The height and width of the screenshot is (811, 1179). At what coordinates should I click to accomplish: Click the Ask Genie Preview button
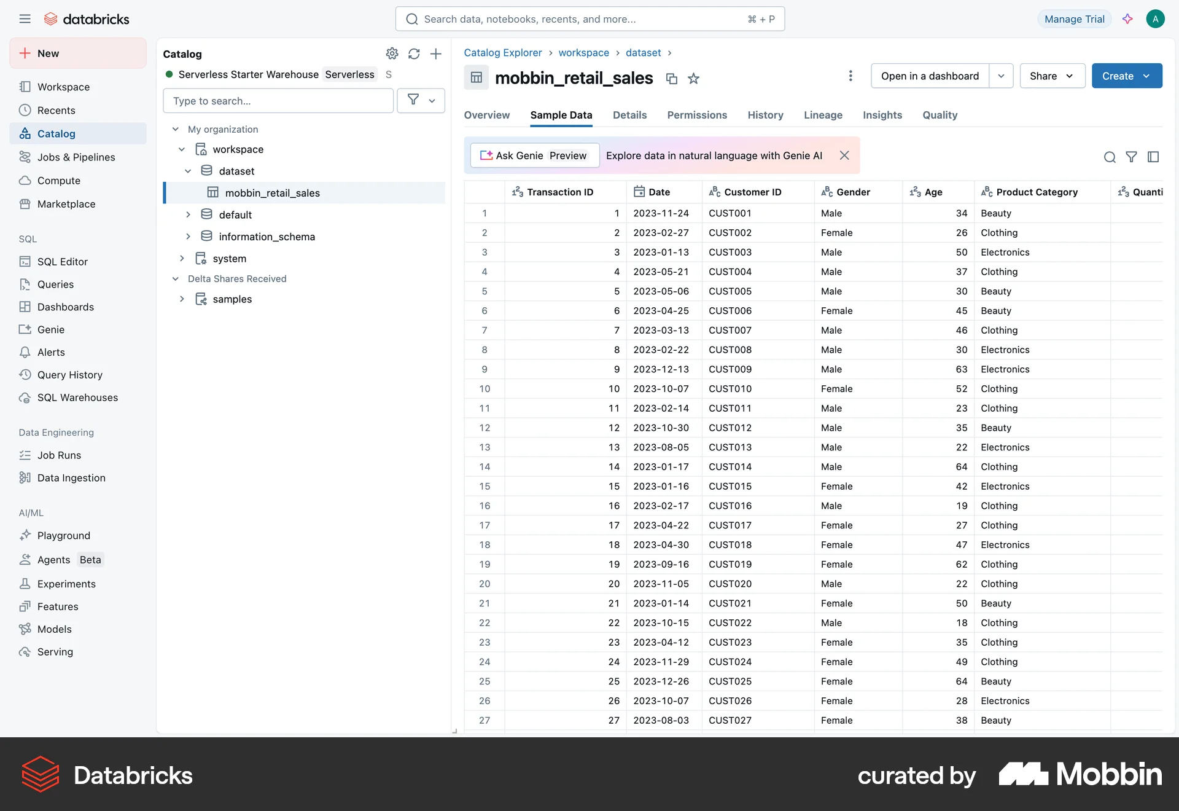click(x=534, y=155)
